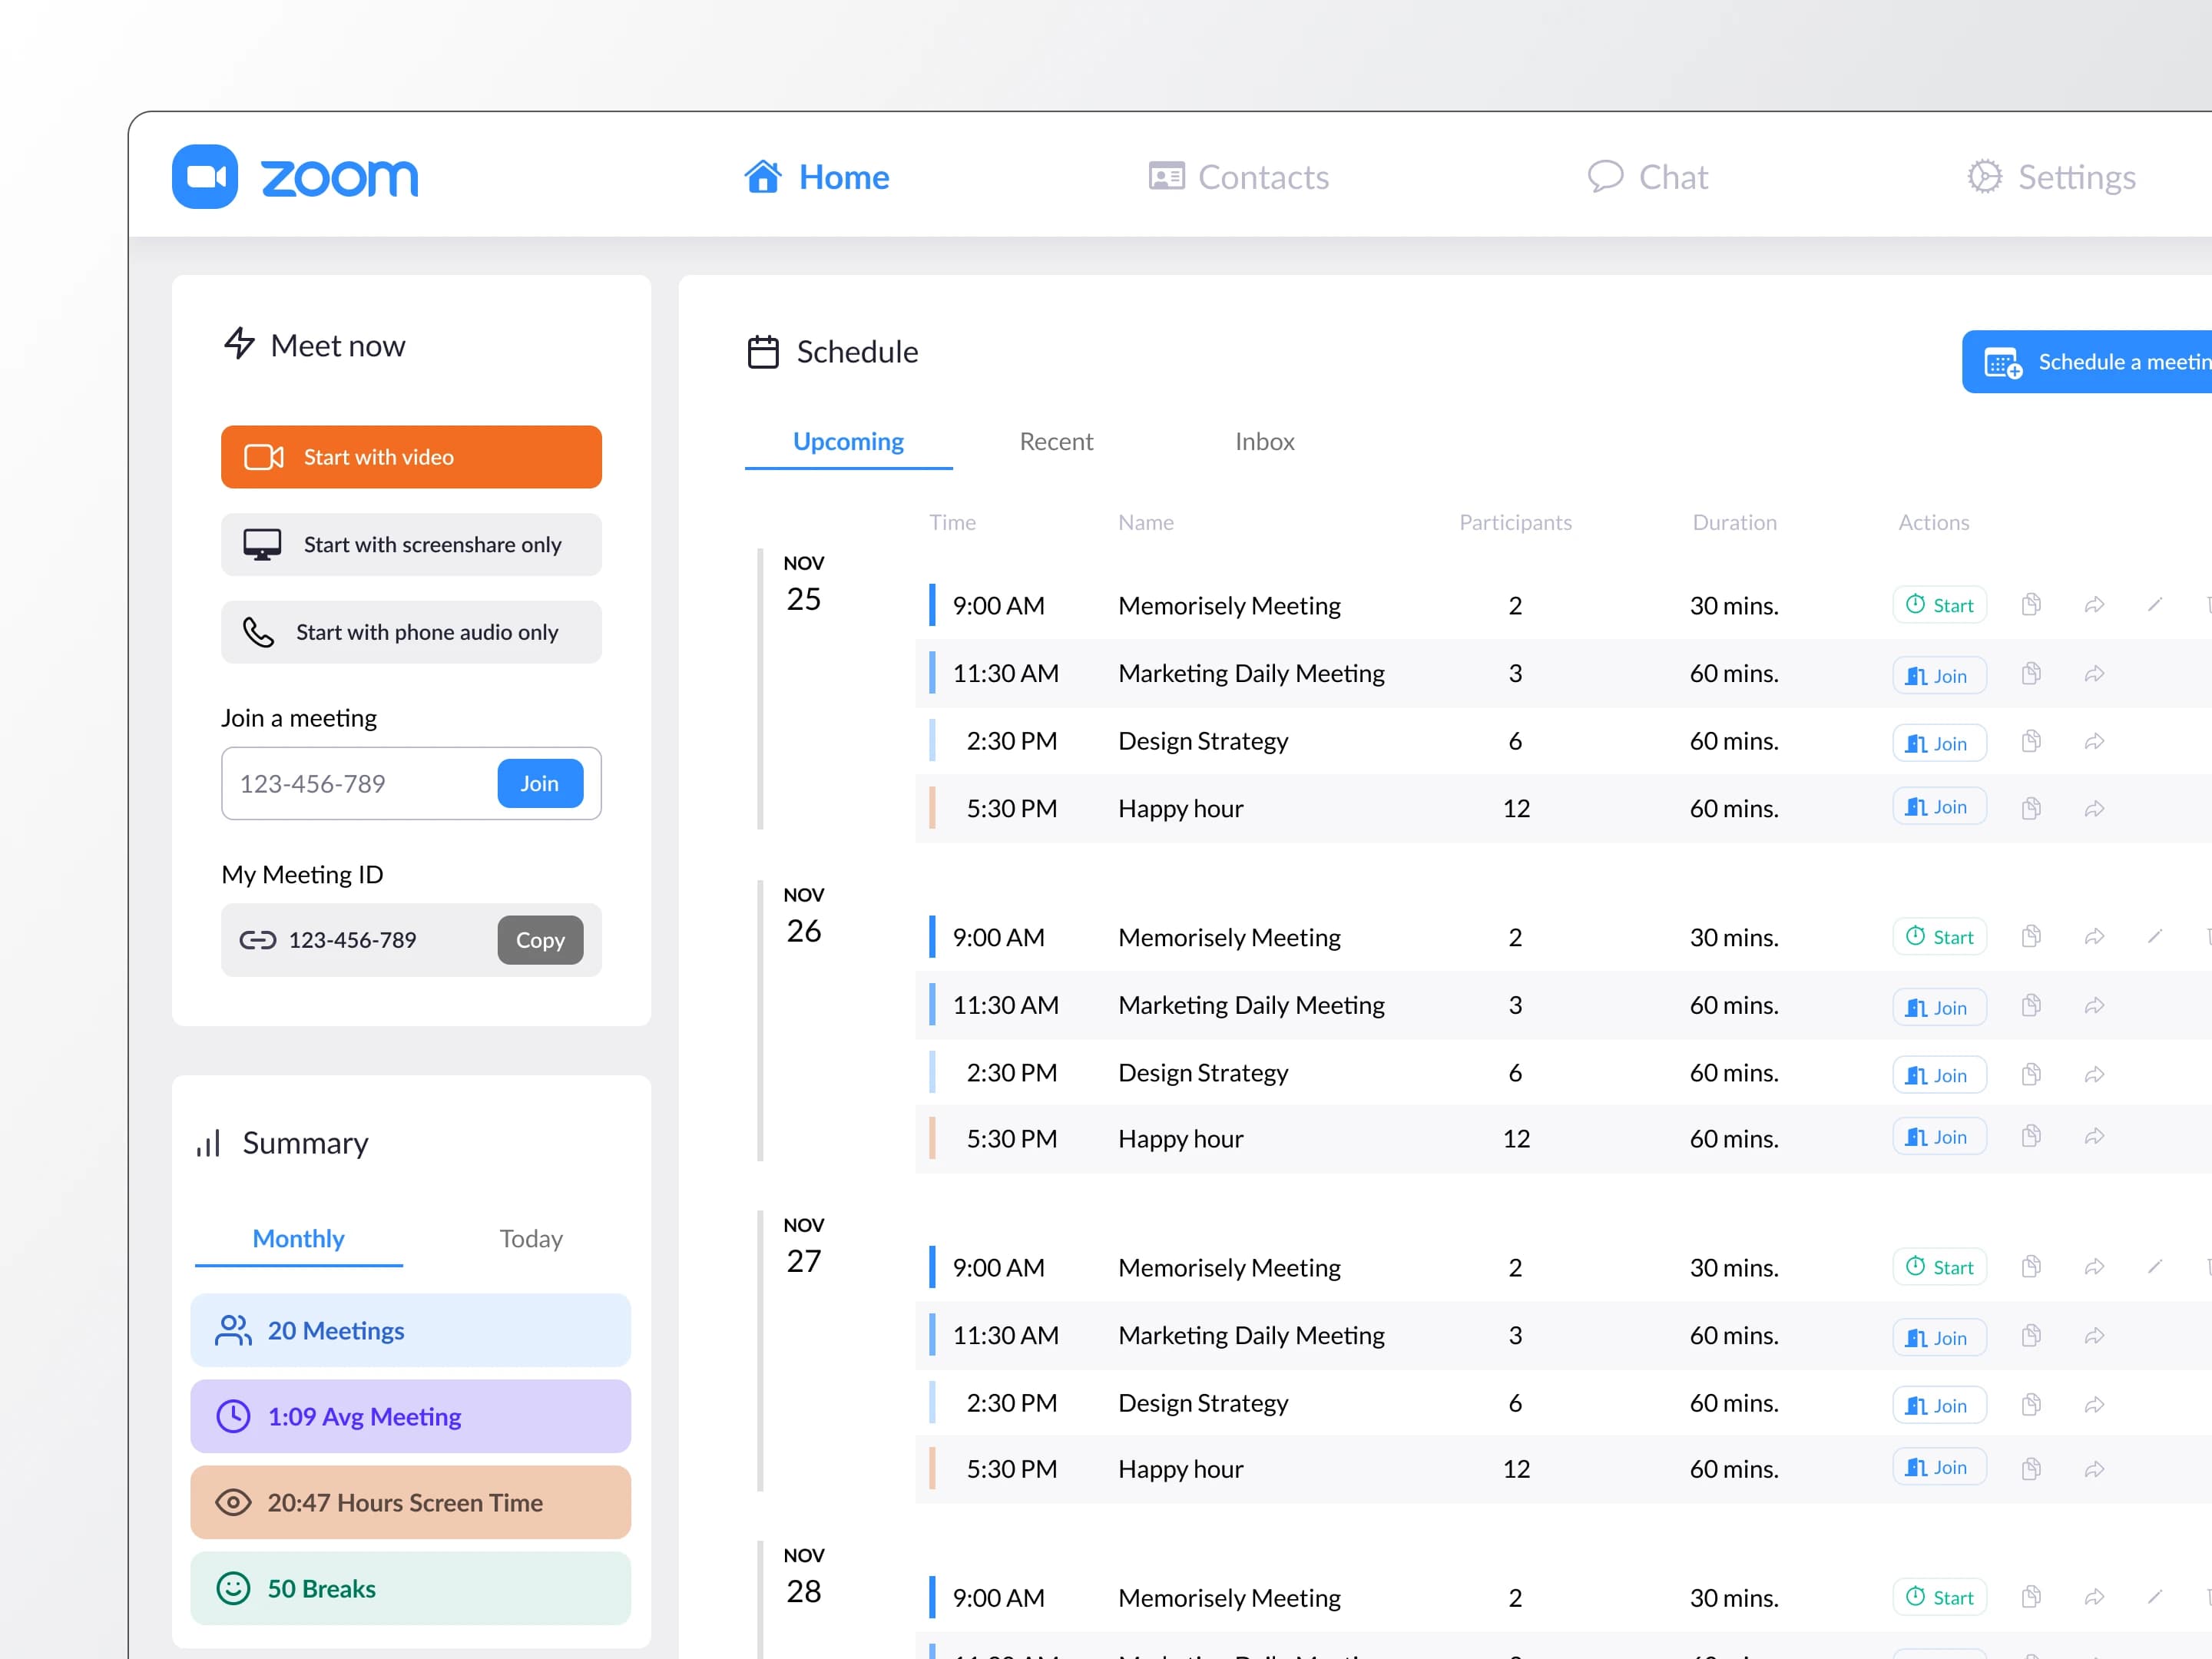Copy invitation for Nov 27 Memorisely Meeting
Screen dimensions: 2212x1659
coord(2031,1267)
